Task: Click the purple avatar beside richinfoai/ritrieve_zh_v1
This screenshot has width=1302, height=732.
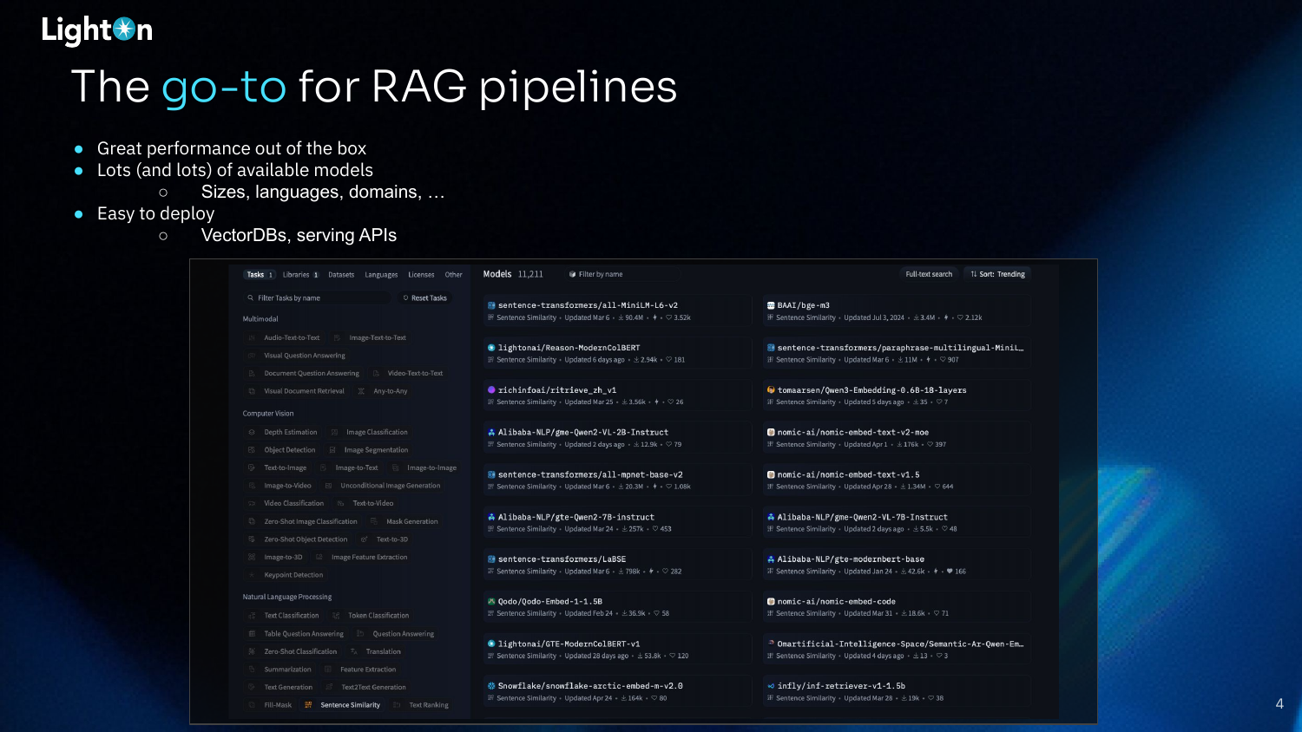Action: 491,390
